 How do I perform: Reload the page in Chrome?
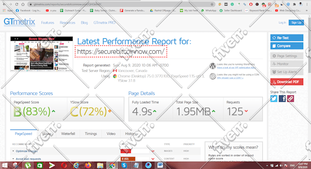coord(16,4)
